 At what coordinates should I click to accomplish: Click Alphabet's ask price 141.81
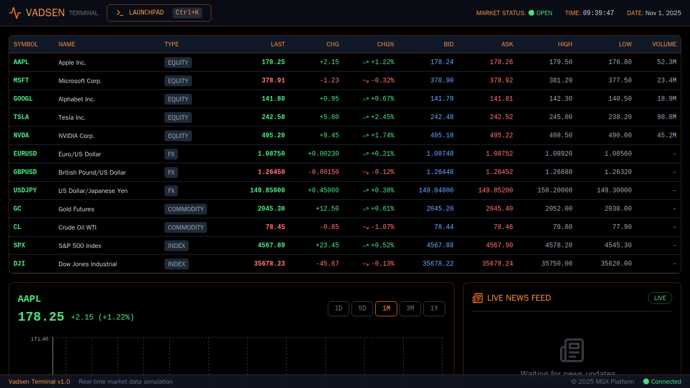pos(501,99)
